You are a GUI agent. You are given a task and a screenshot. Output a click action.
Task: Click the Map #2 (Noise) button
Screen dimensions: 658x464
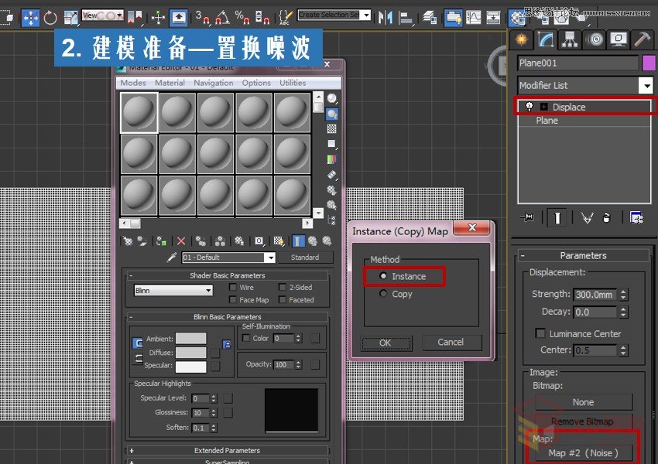(x=583, y=453)
